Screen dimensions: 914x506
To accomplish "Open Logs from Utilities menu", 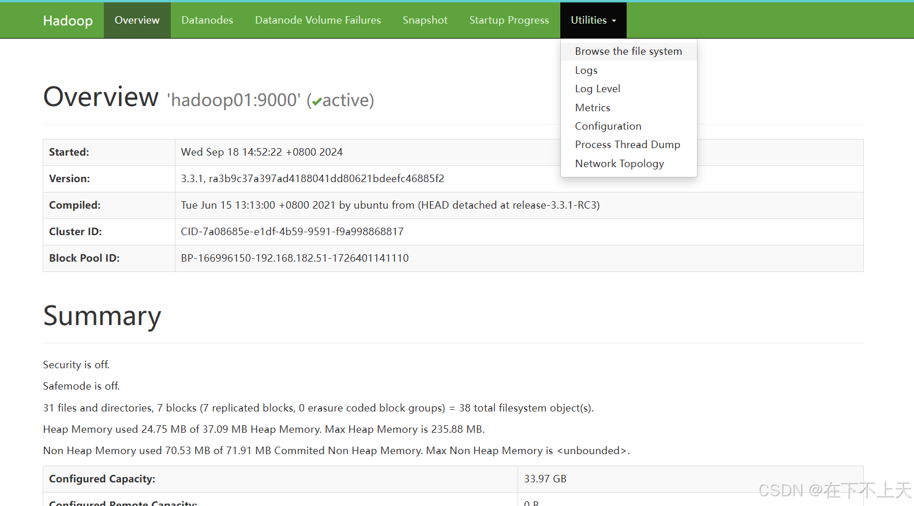I will click(x=586, y=70).
